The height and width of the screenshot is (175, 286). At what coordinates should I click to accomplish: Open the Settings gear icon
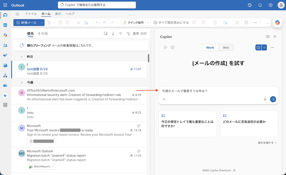click(271, 5)
